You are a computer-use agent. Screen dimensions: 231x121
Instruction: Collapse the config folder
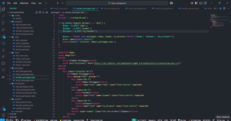tap(10, 15)
